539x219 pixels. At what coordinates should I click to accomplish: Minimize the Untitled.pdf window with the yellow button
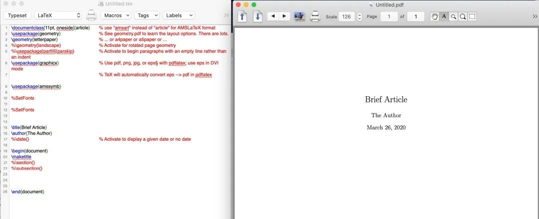tap(246, 5)
